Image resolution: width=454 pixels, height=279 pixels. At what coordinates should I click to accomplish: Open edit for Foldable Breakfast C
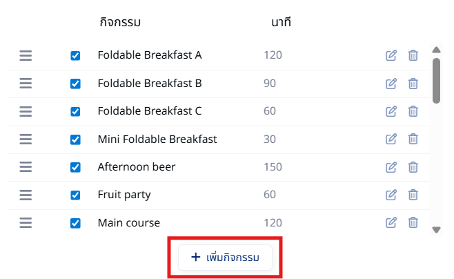click(391, 111)
